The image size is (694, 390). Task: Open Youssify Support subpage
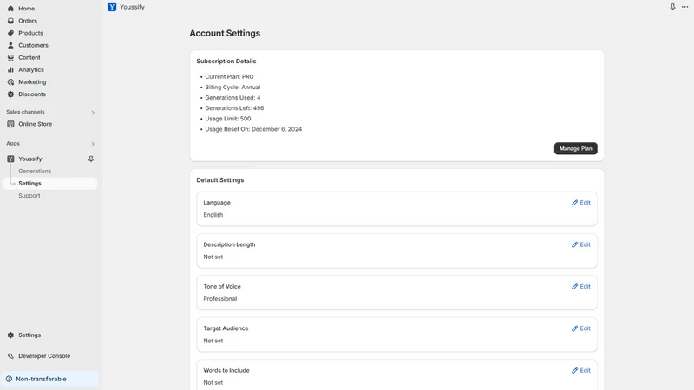pos(29,196)
